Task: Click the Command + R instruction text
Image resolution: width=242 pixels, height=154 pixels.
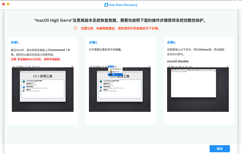Action: [40, 52]
